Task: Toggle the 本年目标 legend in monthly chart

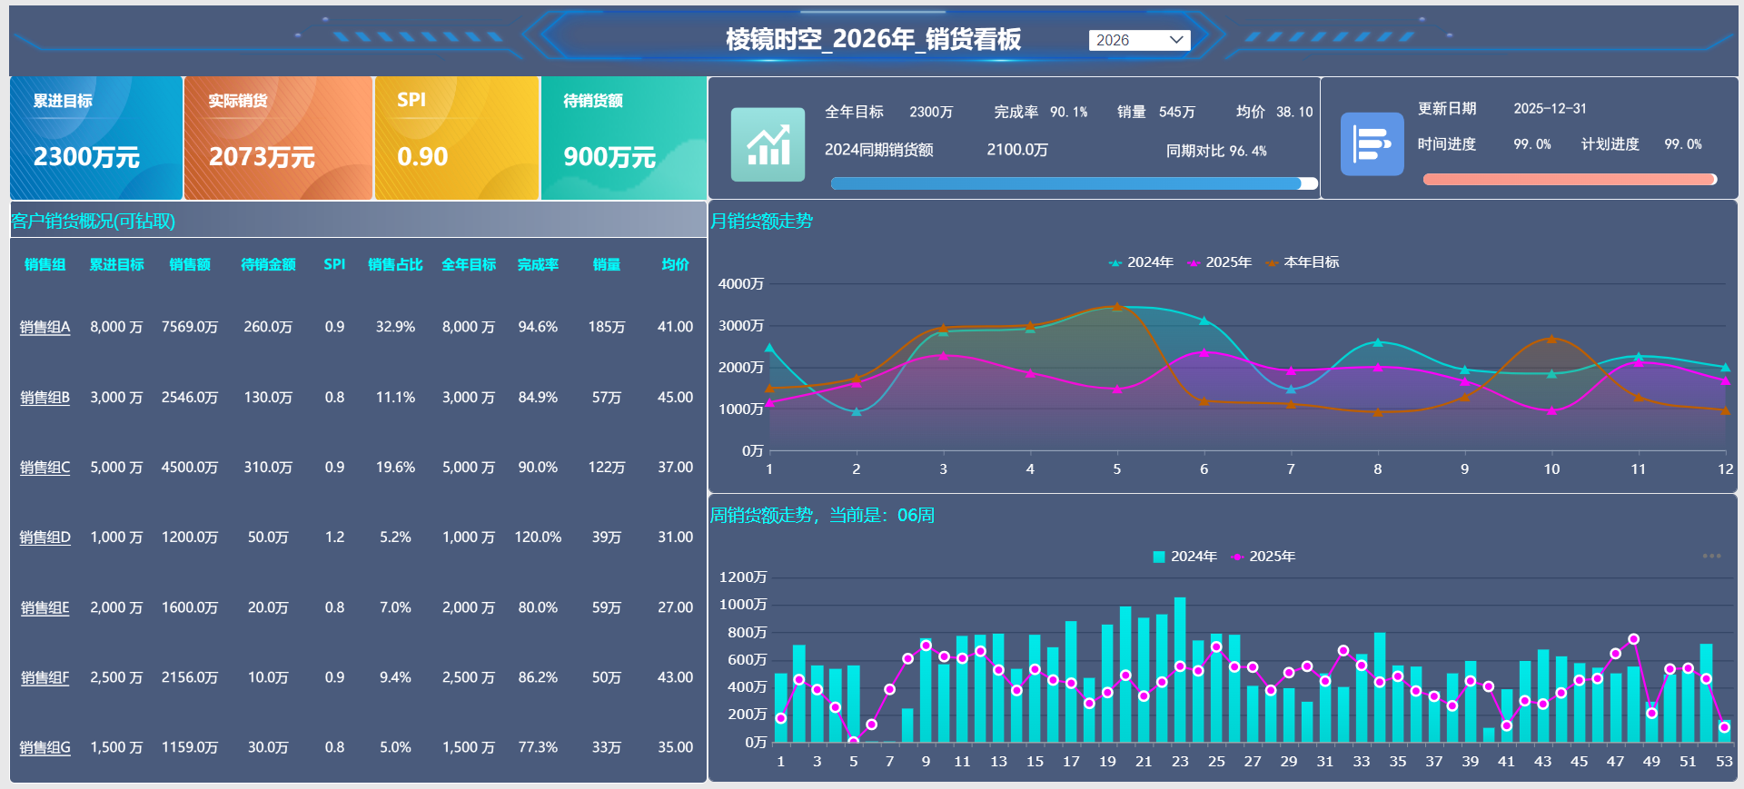Action: pyautogui.click(x=1302, y=262)
